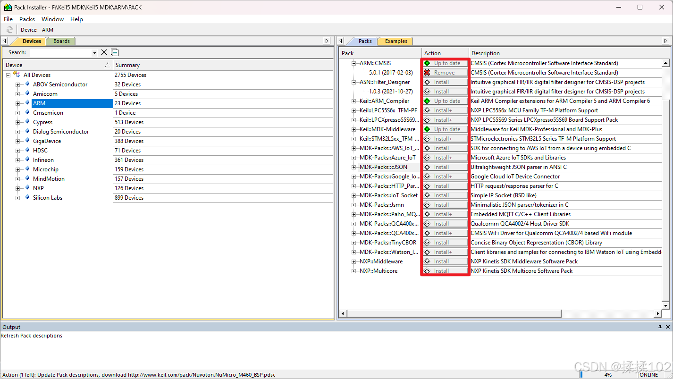Expand the Keil::ARM_Compiler pack node

[354, 101]
